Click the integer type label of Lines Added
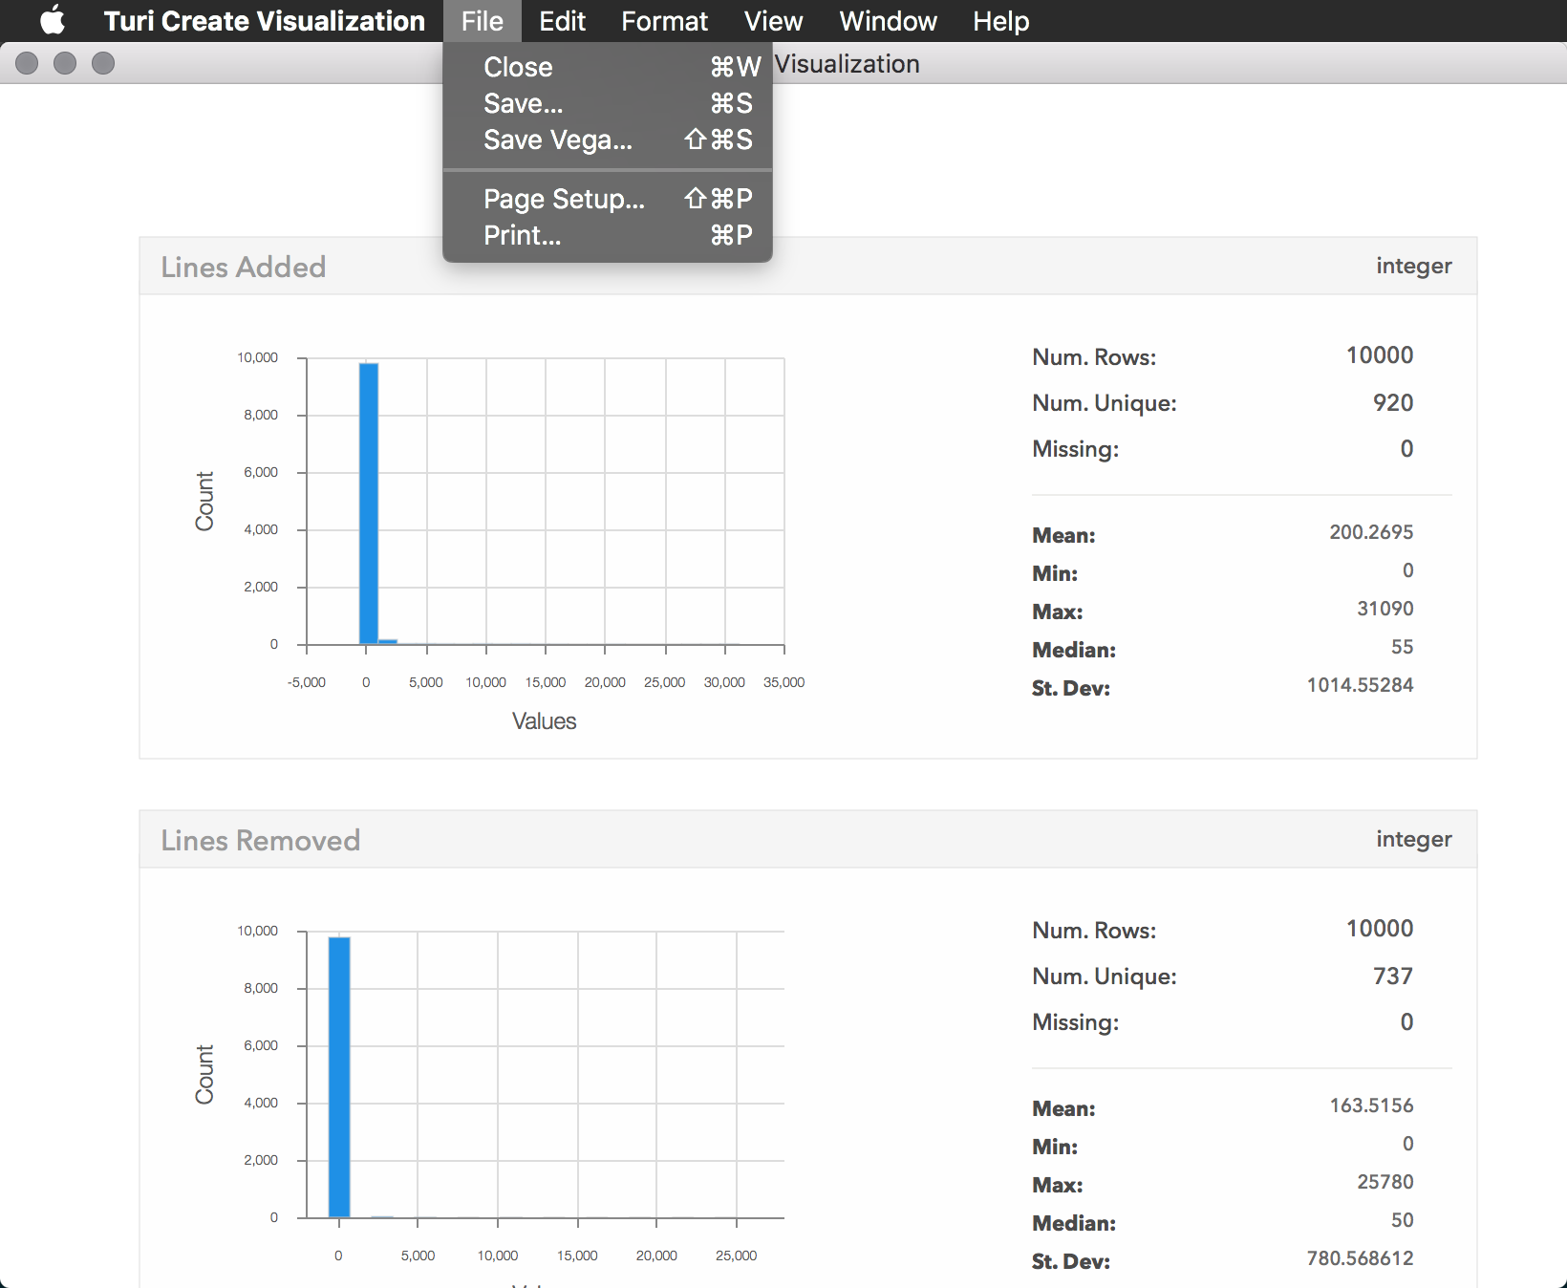1567x1288 pixels. pos(1413,266)
